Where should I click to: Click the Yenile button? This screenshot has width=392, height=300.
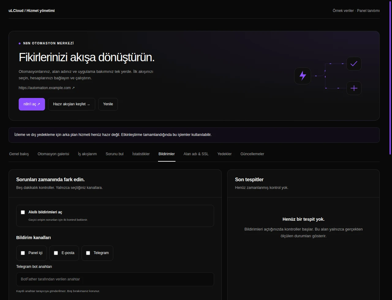click(108, 104)
